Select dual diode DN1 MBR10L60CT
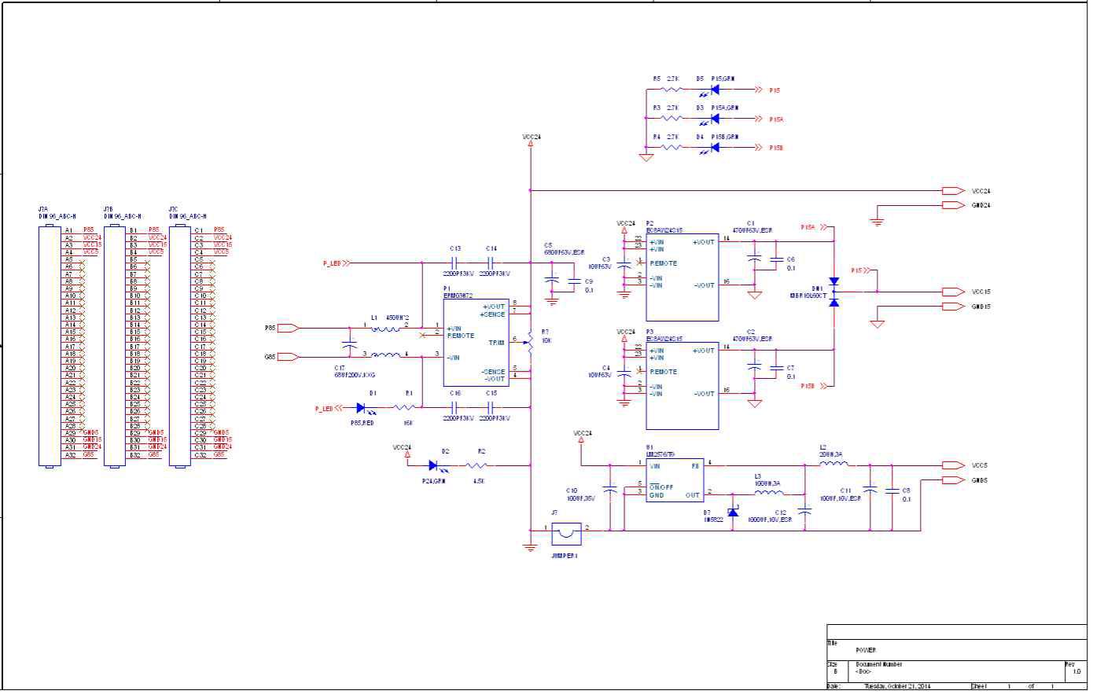This screenshot has width=1093, height=698. (834, 292)
